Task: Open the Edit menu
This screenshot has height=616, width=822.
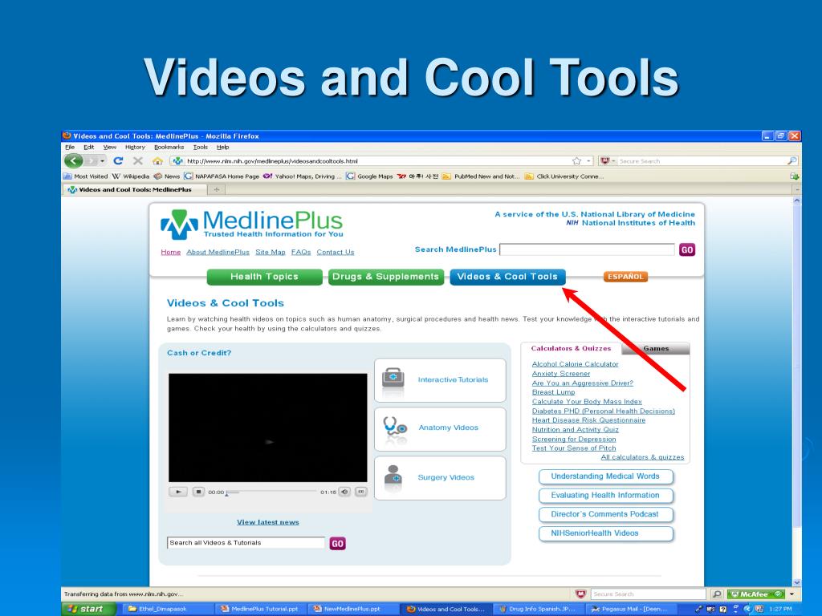Action: [88, 148]
